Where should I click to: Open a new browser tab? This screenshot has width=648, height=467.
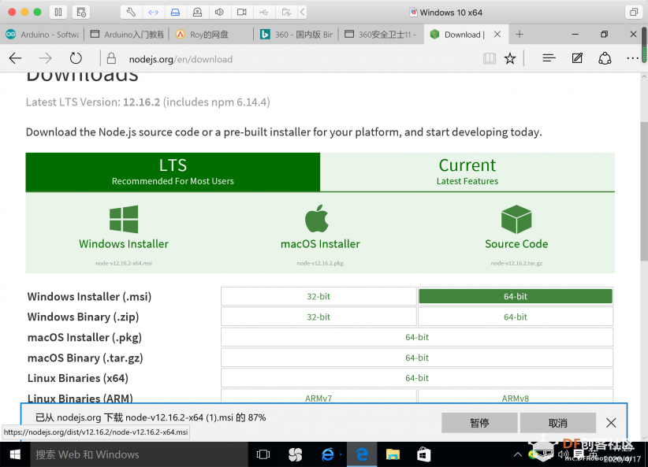520,35
